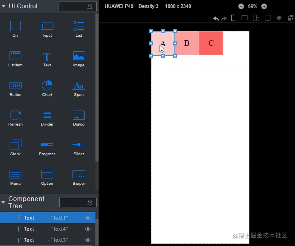Viewport: 295px width, 246px height.
Task: Choose the Progress component
Action: pyautogui.click(x=47, y=149)
